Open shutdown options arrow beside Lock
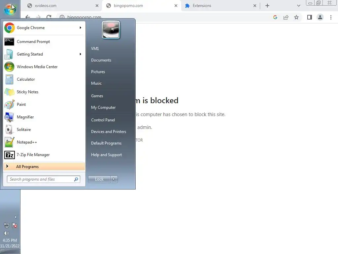 [x=114, y=179]
